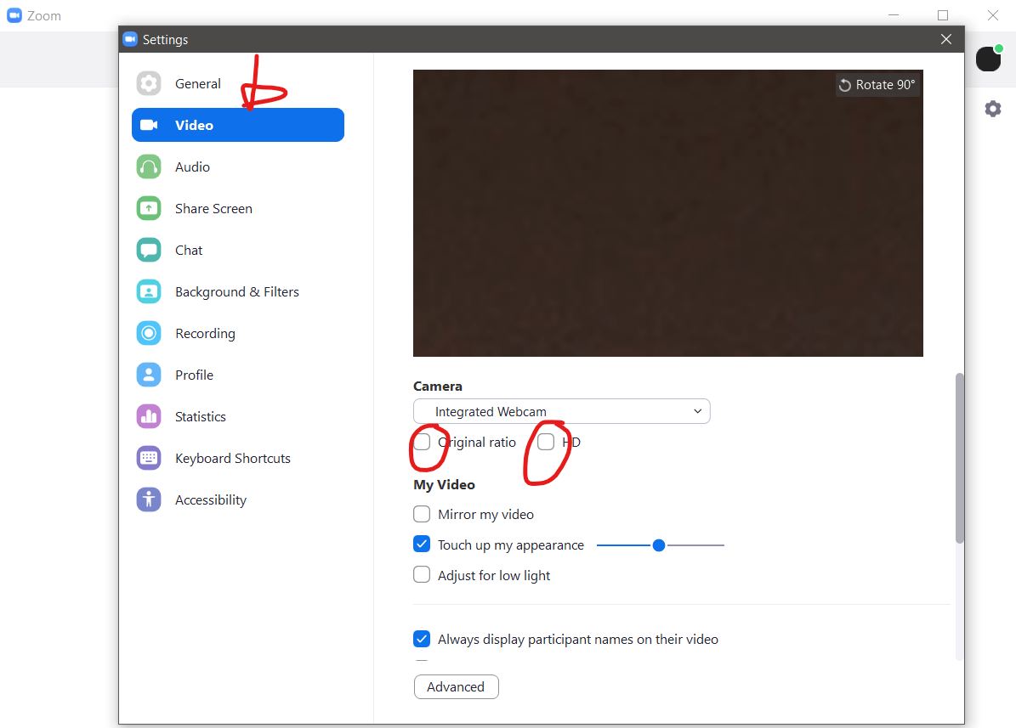Click the Accessibility figure icon
The image size is (1016, 728).
149,499
